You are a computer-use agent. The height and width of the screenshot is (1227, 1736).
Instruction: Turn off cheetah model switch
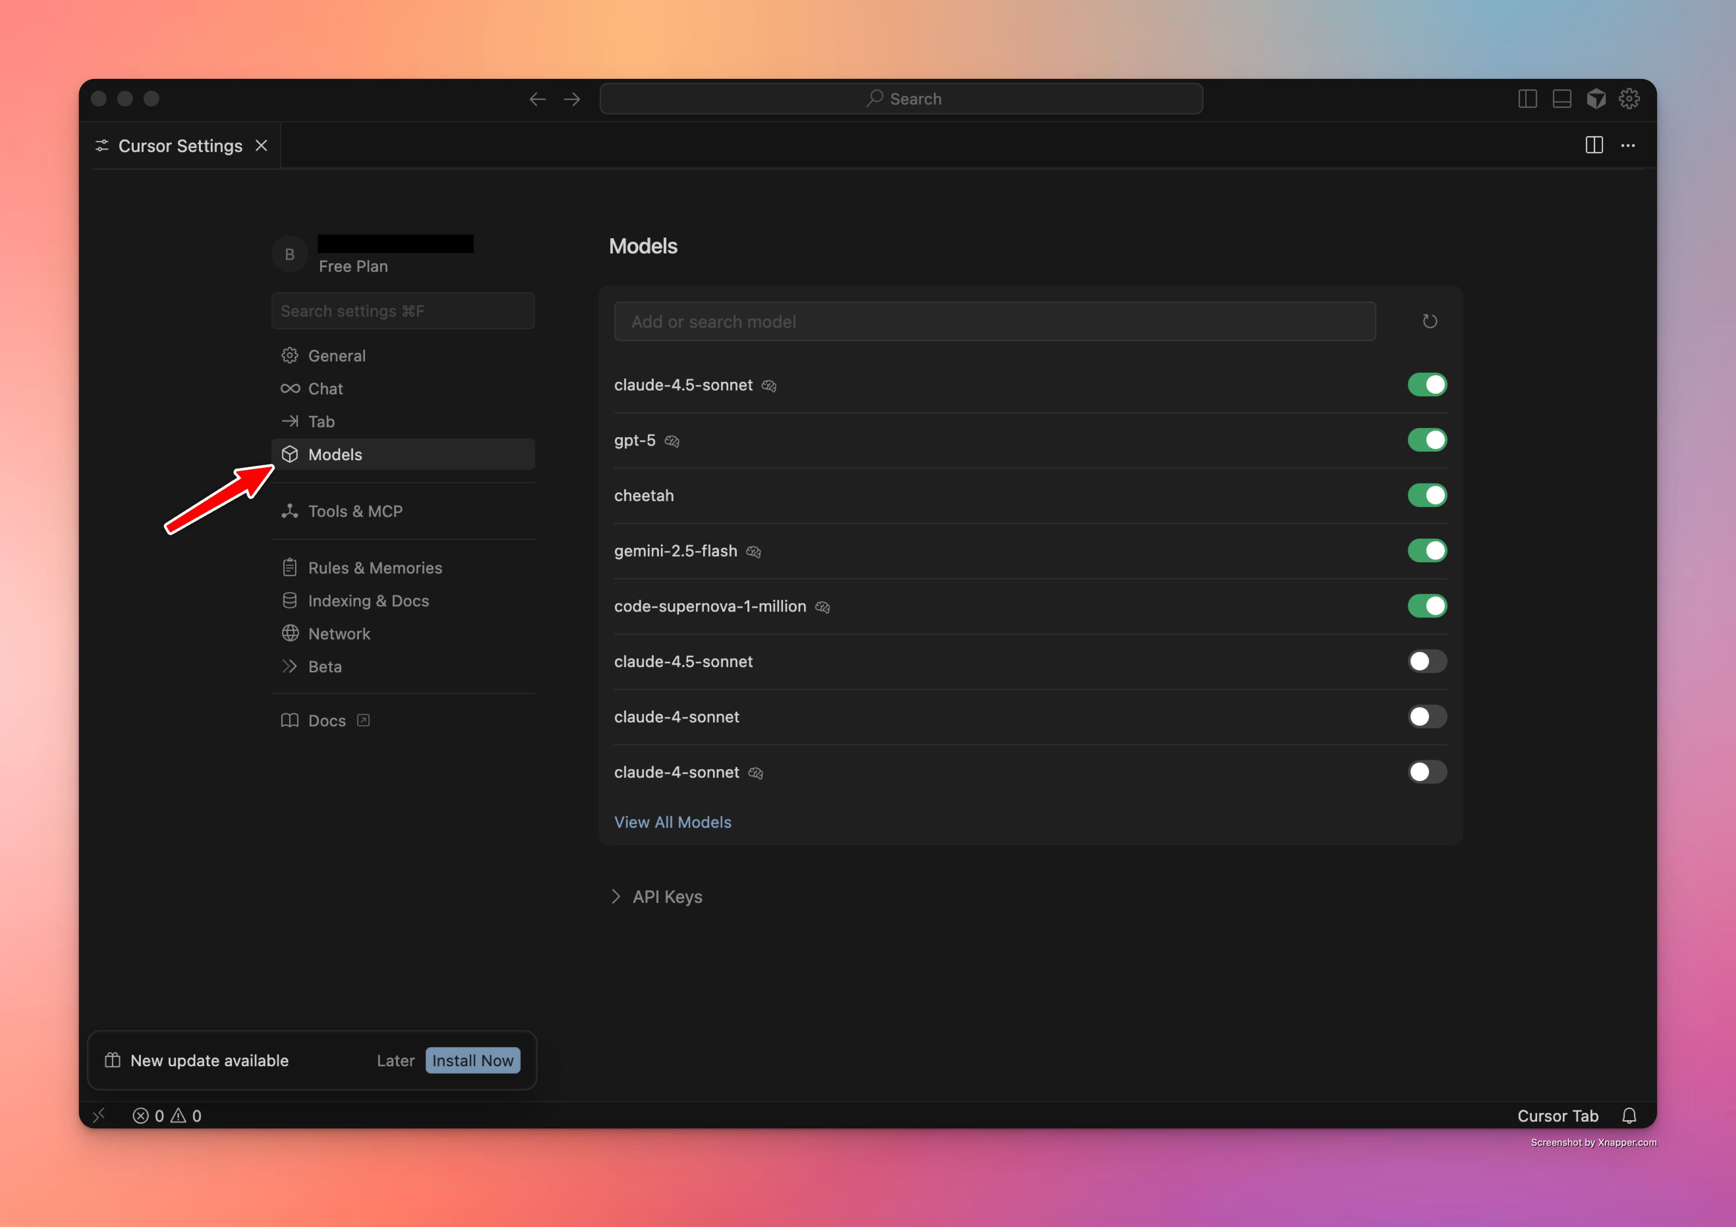pyautogui.click(x=1427, y=495)
